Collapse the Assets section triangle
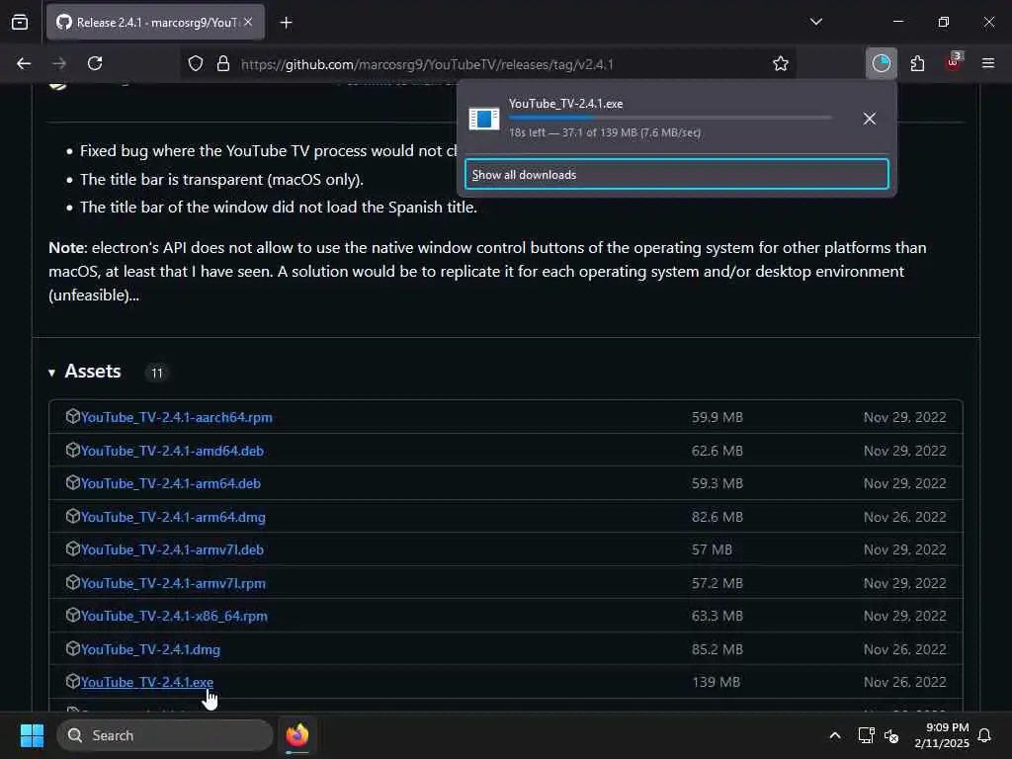The height and width of the screenshot is (759, 1012). [x=51, y=373]
